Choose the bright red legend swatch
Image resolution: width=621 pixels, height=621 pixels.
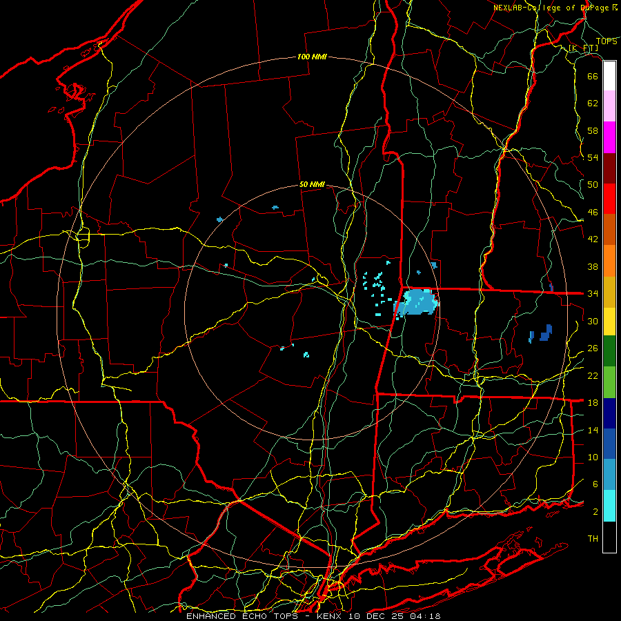[x=609, y=199]
